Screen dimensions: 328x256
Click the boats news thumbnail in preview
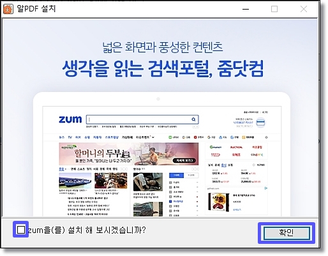75,181
